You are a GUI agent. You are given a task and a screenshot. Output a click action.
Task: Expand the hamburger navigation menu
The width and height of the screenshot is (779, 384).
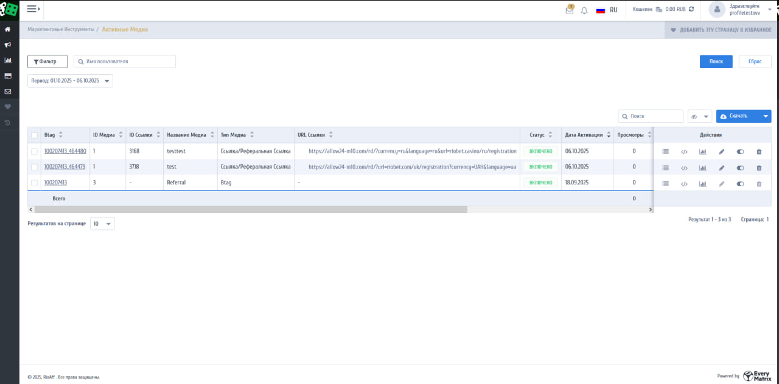pyautogui.click(x=33, y=9)
